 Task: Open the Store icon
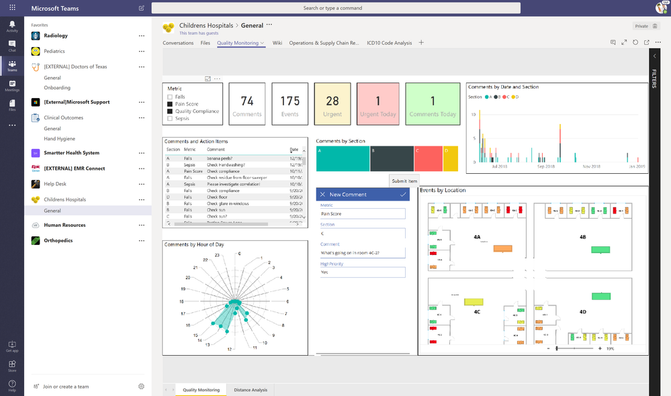tap(12, 366)
